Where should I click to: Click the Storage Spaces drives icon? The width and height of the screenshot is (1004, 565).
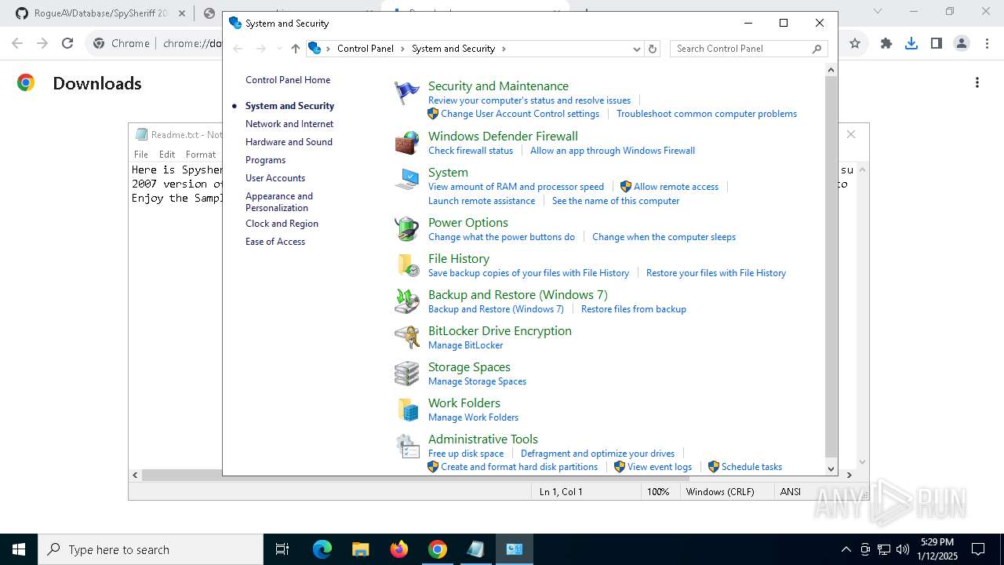406,374
